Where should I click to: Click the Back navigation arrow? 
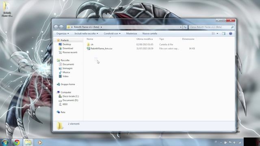pos(56,27)
